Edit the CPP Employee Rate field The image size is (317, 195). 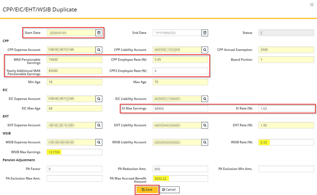point(180,60)
